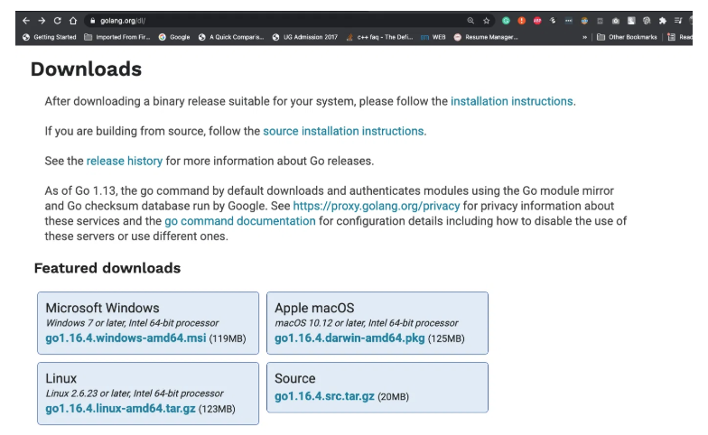
Task: Reload the golang.org page
Action: (x=58, y=20)
